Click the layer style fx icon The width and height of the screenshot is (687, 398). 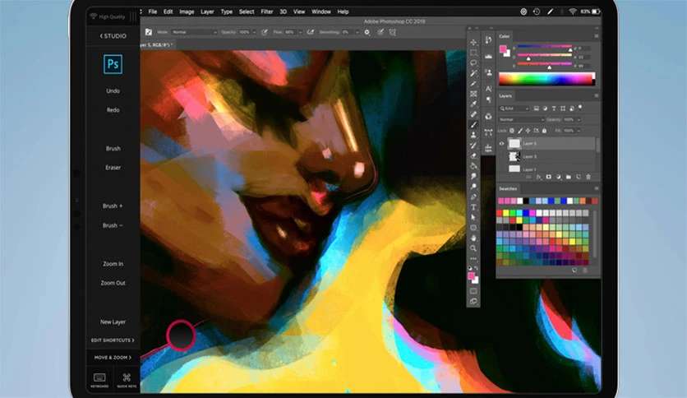539,177
